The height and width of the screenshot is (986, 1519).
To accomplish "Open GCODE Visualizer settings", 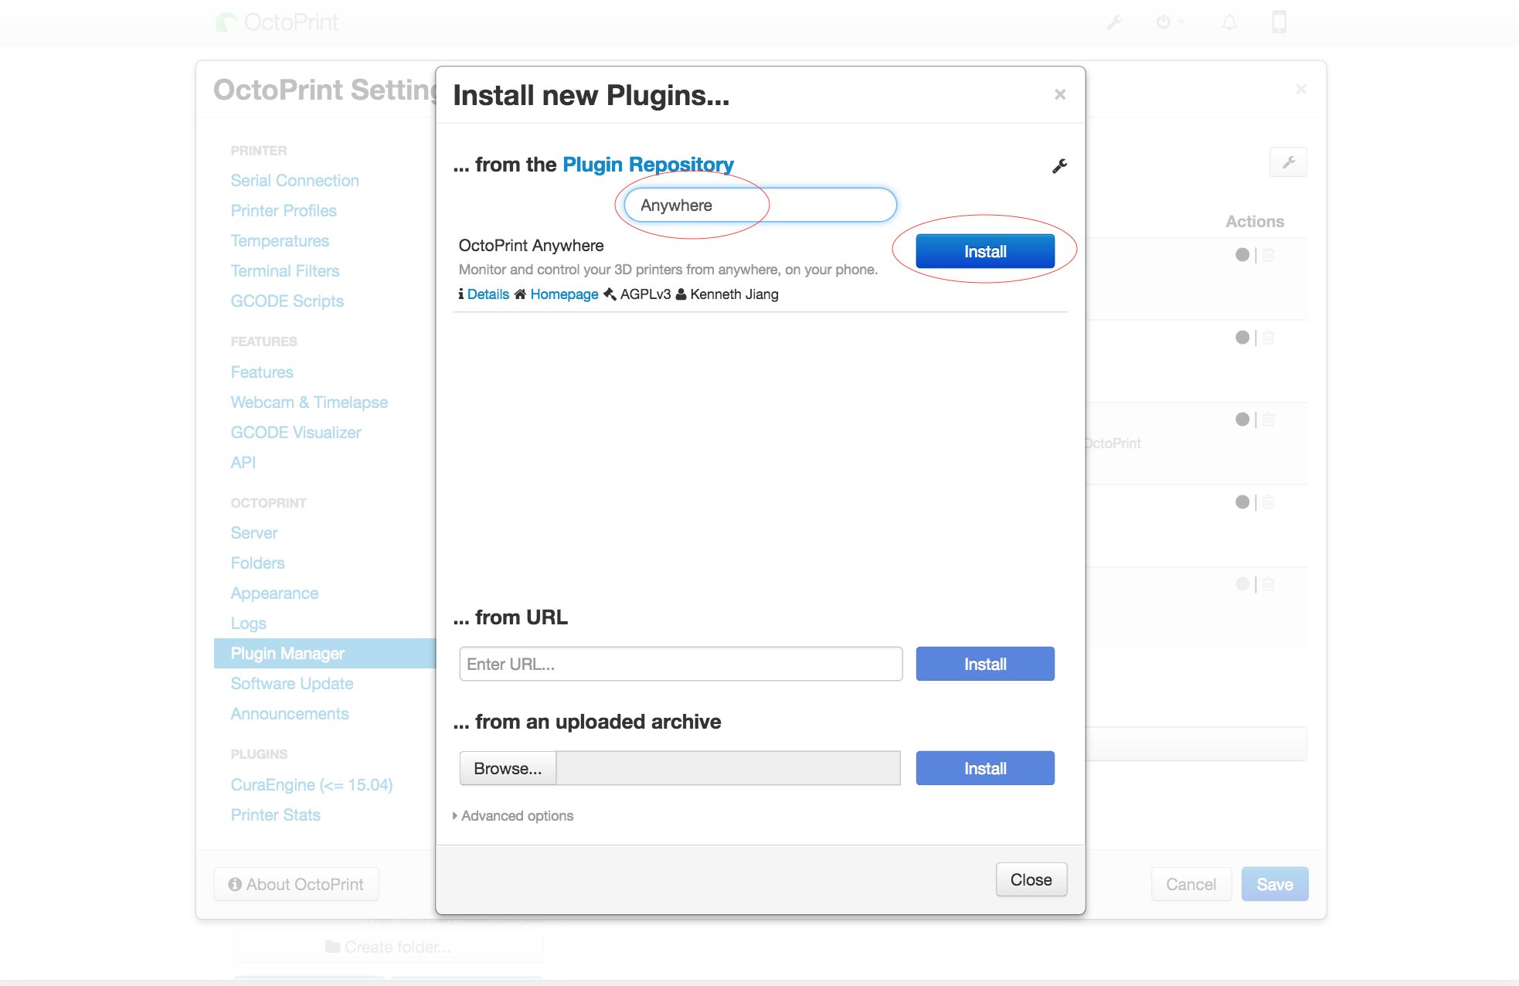I will [296, 432].
